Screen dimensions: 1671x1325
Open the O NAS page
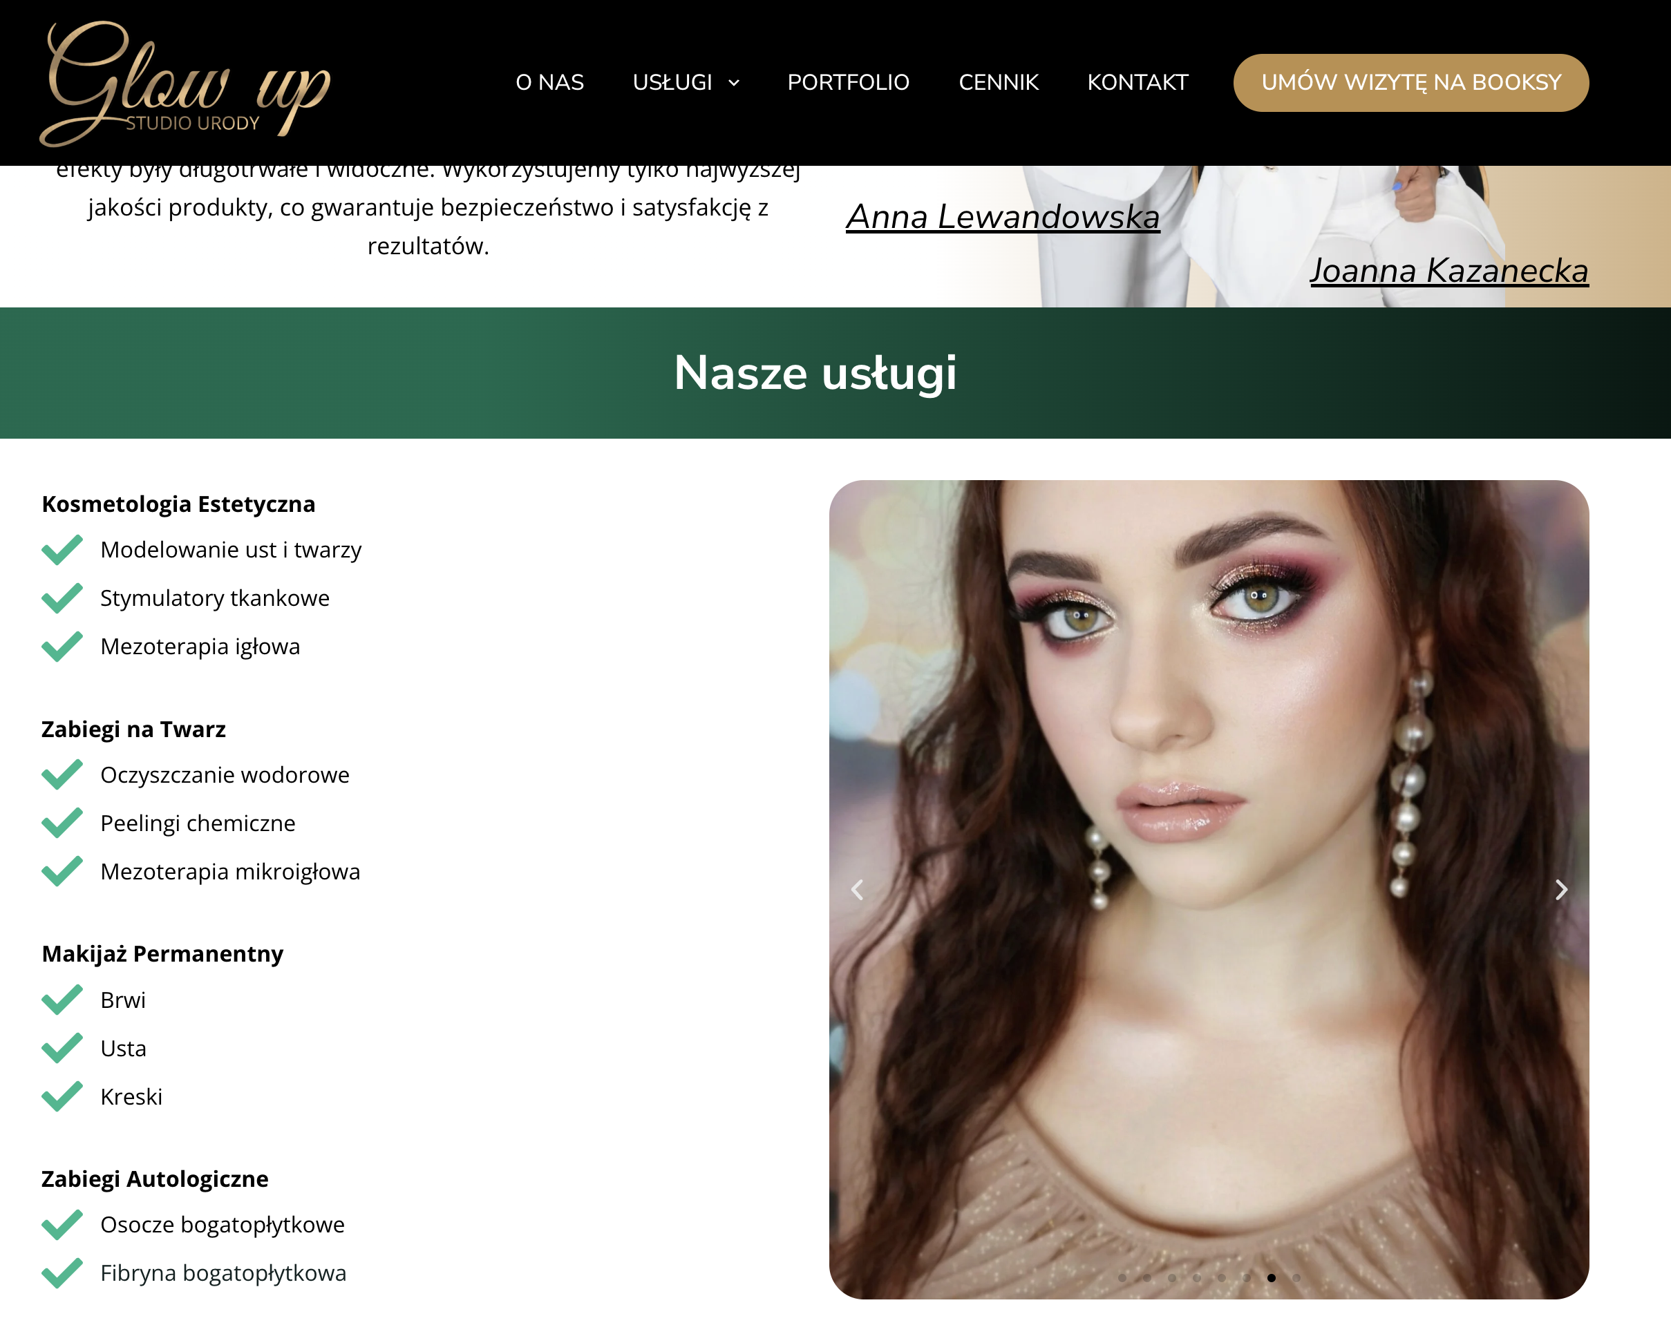(549, 82)
